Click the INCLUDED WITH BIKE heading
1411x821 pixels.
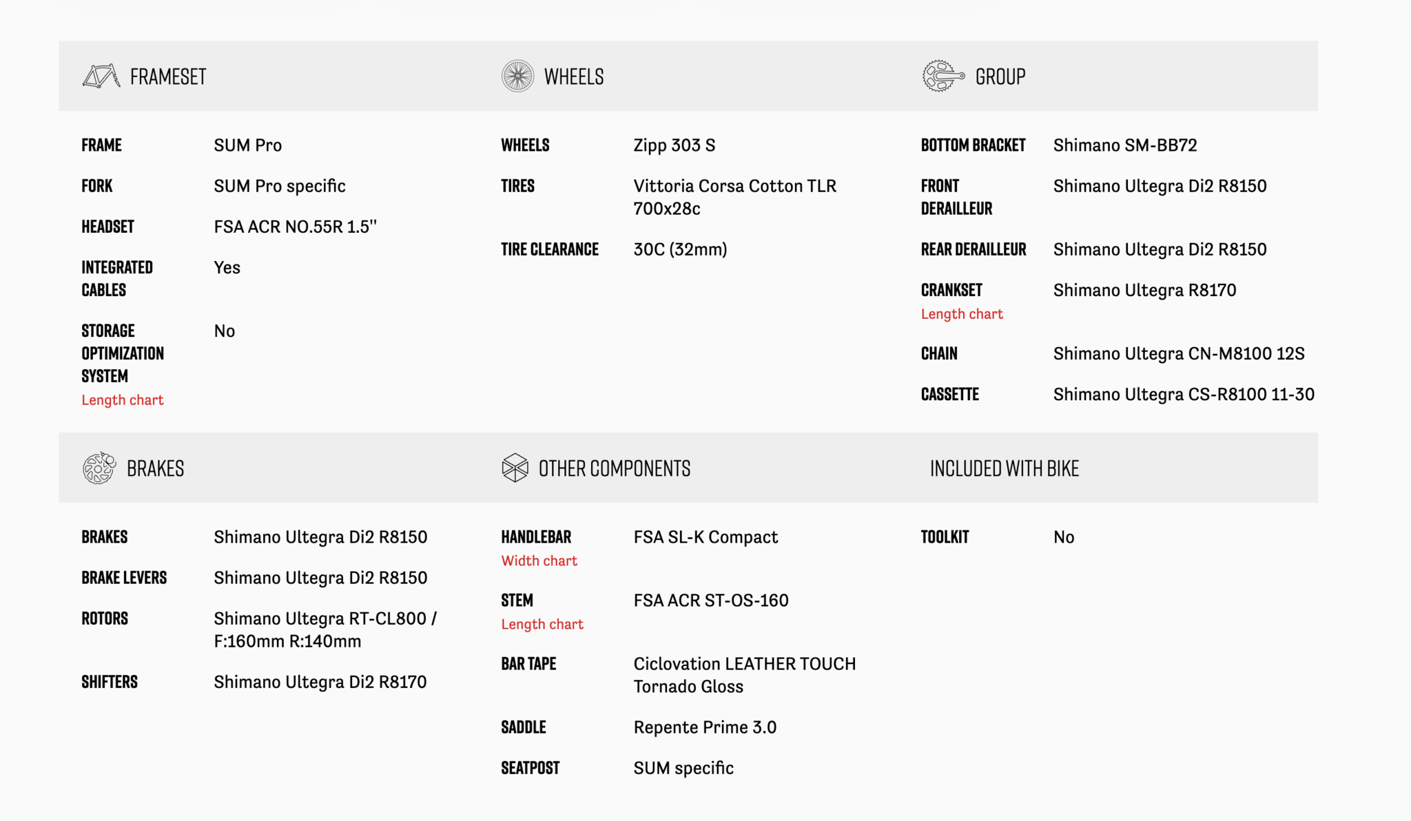tap(1005, 468)
